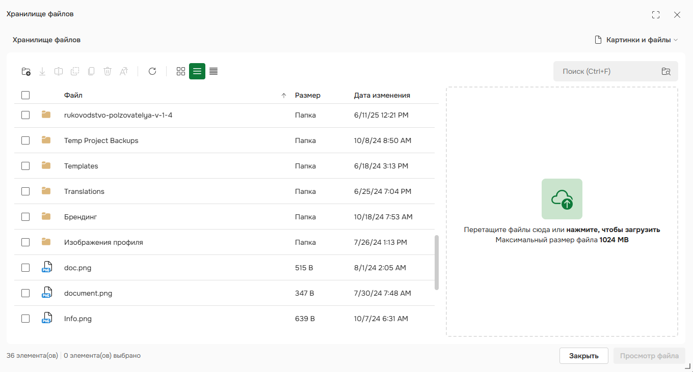Viewport: 693px width, 372px height.
Task: Click the file list vertical scrollbar
Action: 436,262
